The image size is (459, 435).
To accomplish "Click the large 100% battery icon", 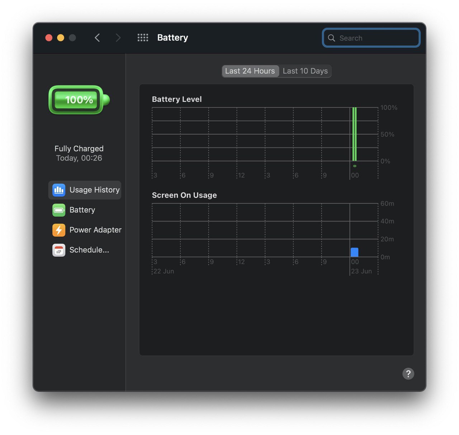I will tap(79, 100).
